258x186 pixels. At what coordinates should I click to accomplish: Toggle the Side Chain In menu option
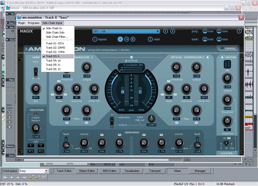54,28
